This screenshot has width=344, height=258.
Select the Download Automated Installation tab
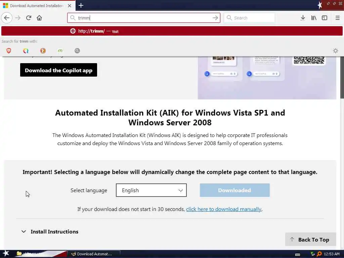38,6
